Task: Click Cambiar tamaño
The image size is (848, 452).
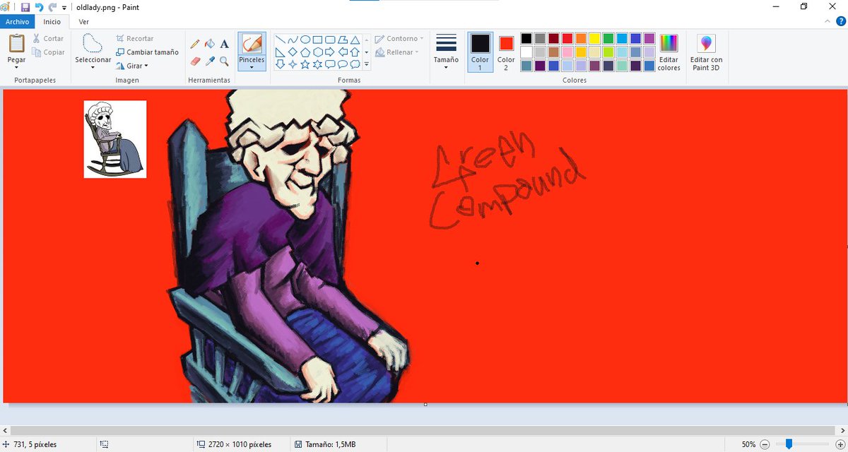Action: (x=147, y=52)
